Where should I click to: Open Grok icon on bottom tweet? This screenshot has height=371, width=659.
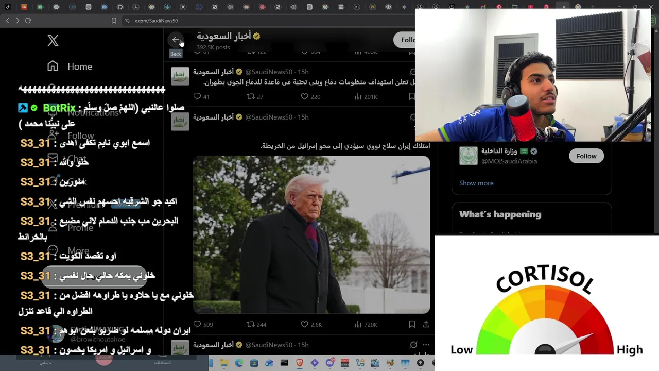[413, 345]
